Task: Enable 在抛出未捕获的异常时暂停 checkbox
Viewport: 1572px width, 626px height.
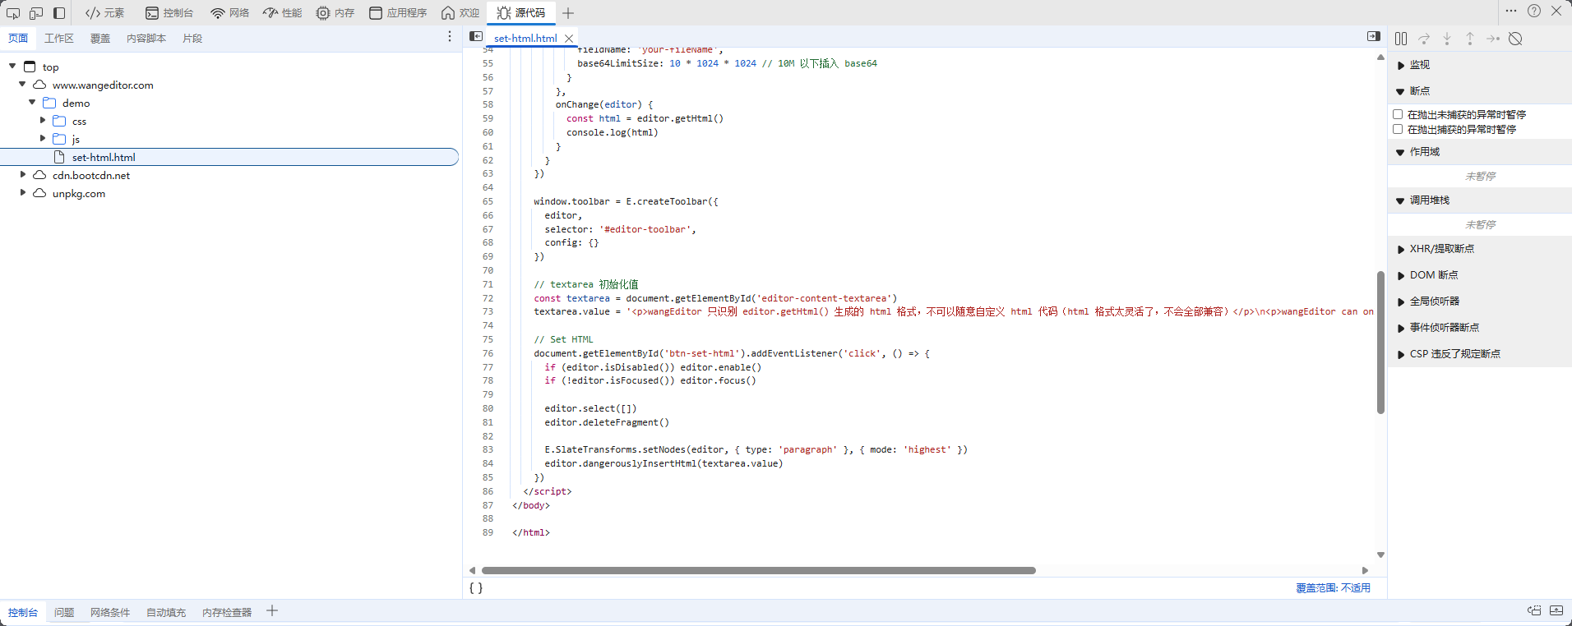Action: [1398, 114]
